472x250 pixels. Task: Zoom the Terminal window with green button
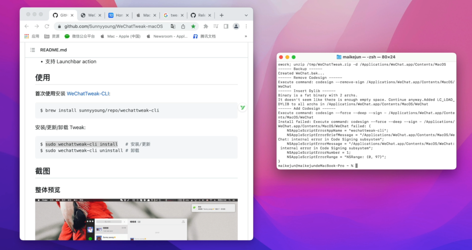point(294,57)
